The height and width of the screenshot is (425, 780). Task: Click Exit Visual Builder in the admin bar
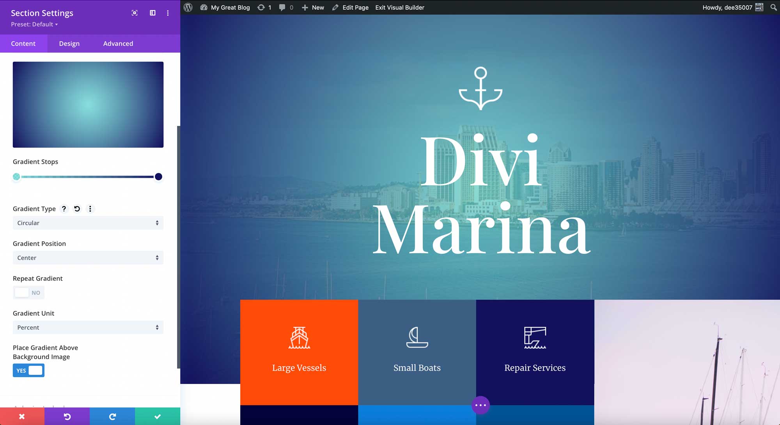399,7
